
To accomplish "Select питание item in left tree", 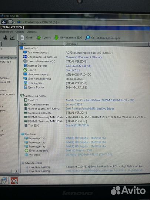I will (x=5, y=78).
